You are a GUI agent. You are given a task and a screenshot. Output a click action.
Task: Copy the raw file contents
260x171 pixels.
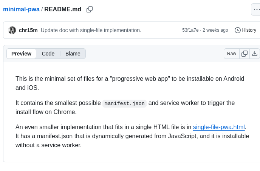click(245, 54)
